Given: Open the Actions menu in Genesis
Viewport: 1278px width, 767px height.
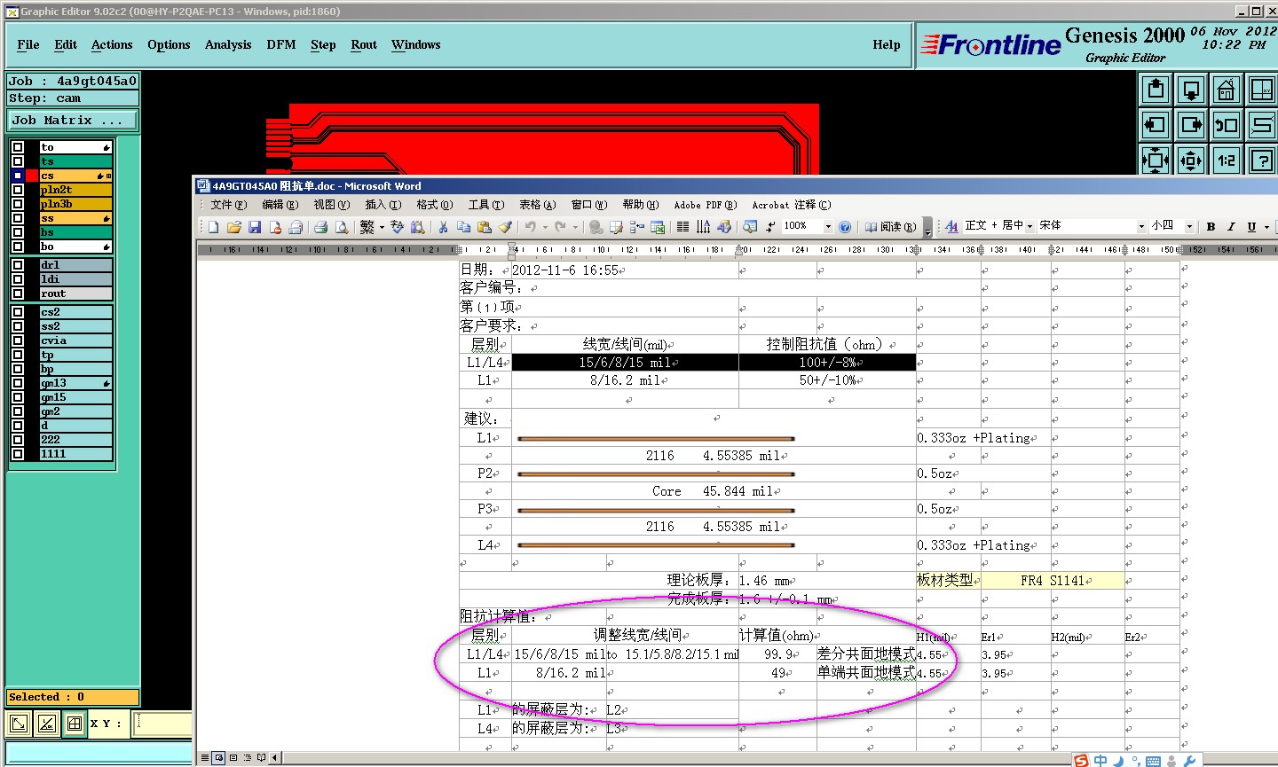Looking at the screenshot, I should (x=112, y=44).
